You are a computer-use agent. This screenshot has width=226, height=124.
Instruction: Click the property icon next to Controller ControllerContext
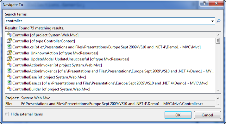(x=9, y=41)
